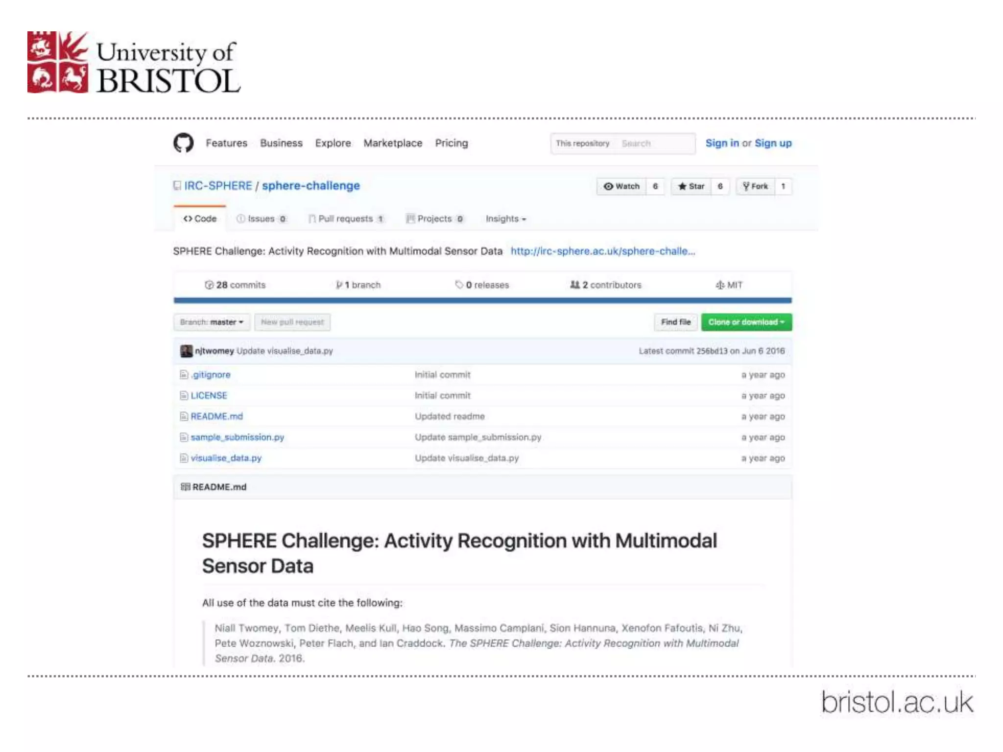Click the Find file button

[676, 322]
